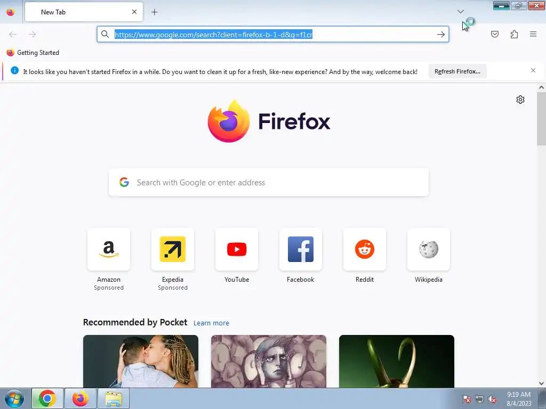
Task: Go back with the back arrow
Action: pyautogui.click(x=13, y=34)
